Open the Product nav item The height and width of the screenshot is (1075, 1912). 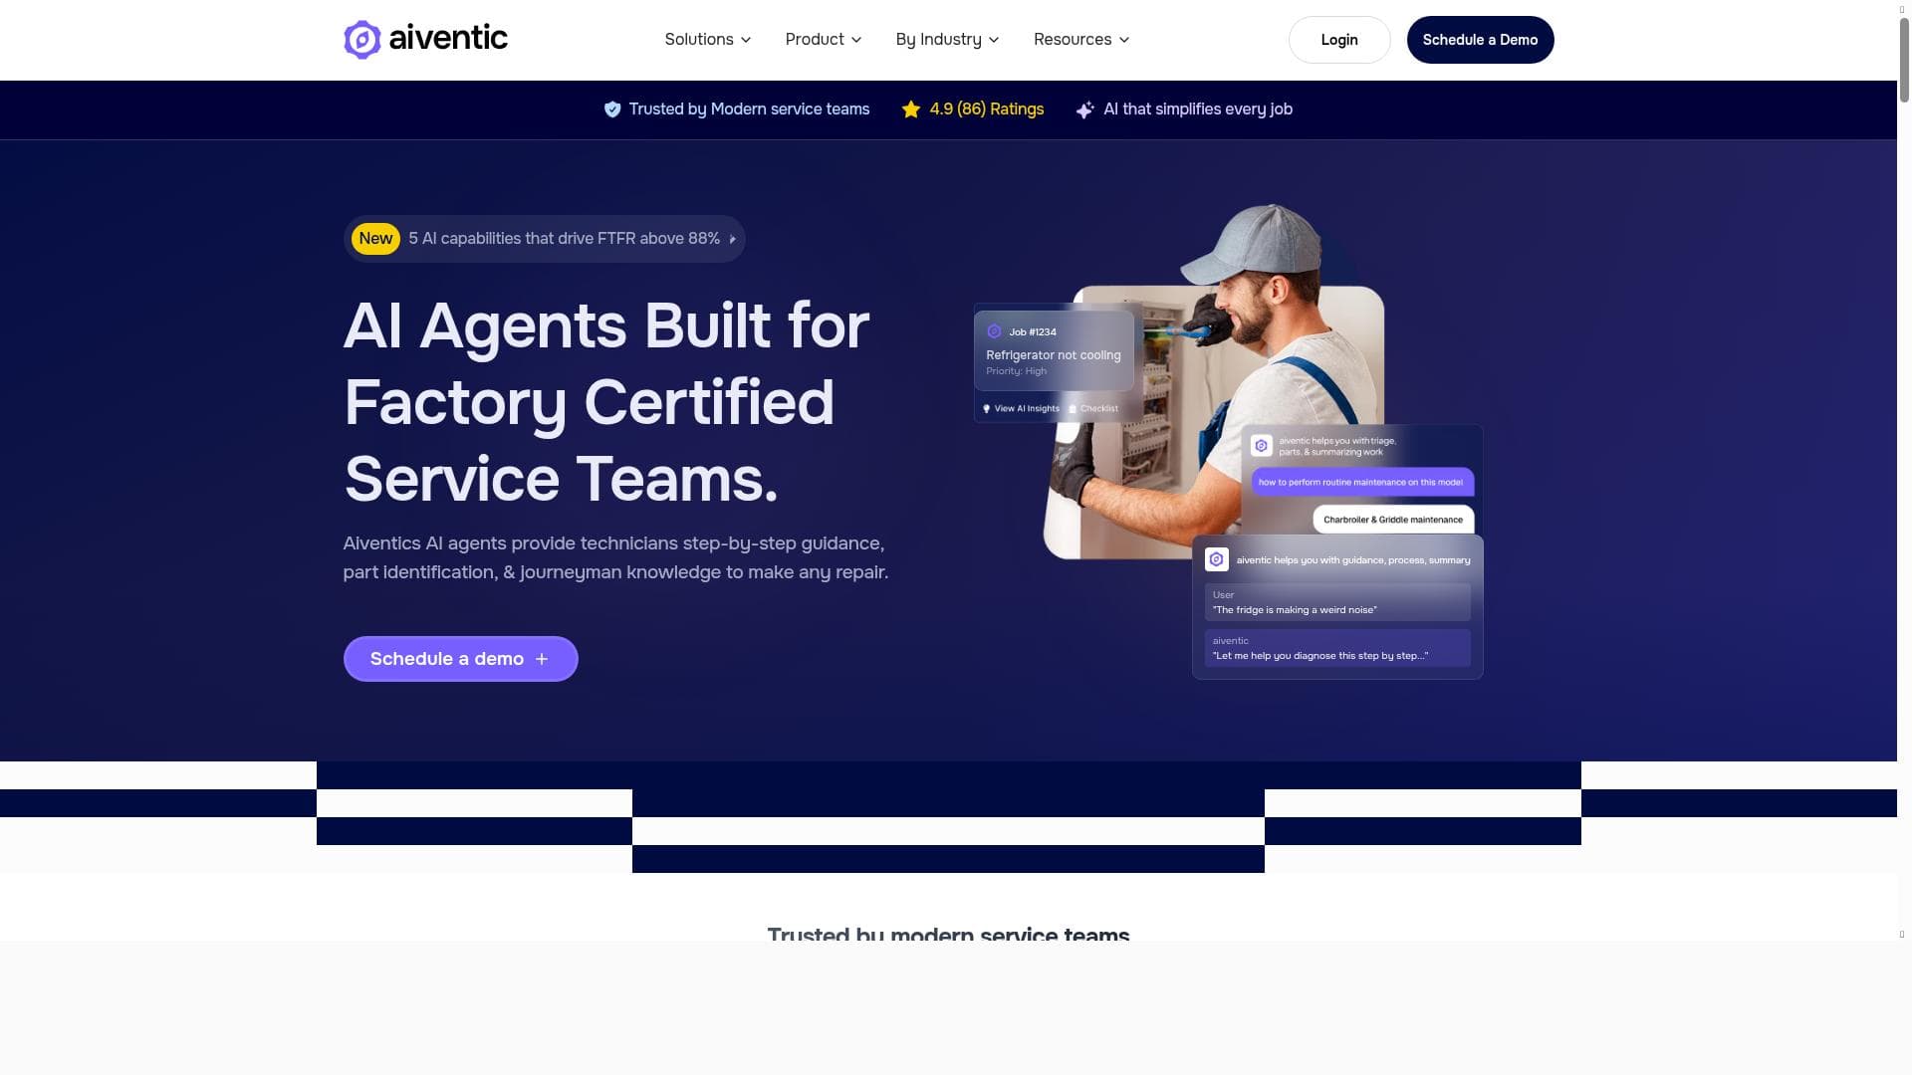[824, 40]
